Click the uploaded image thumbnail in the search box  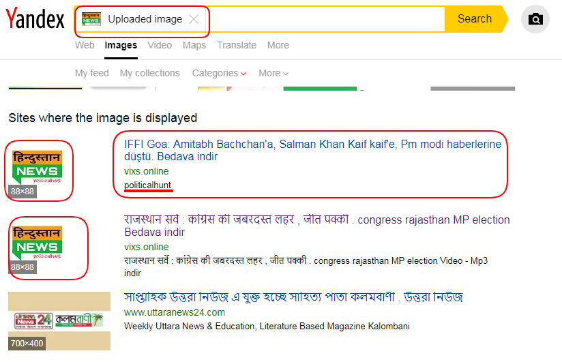[91, 19]
